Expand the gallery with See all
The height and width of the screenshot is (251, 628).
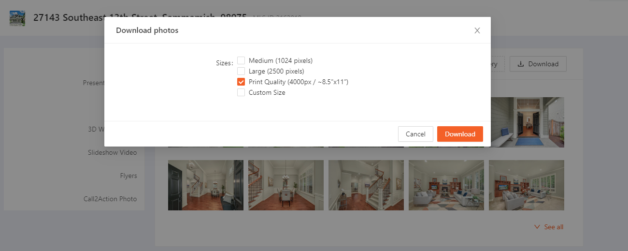(553, 227)
